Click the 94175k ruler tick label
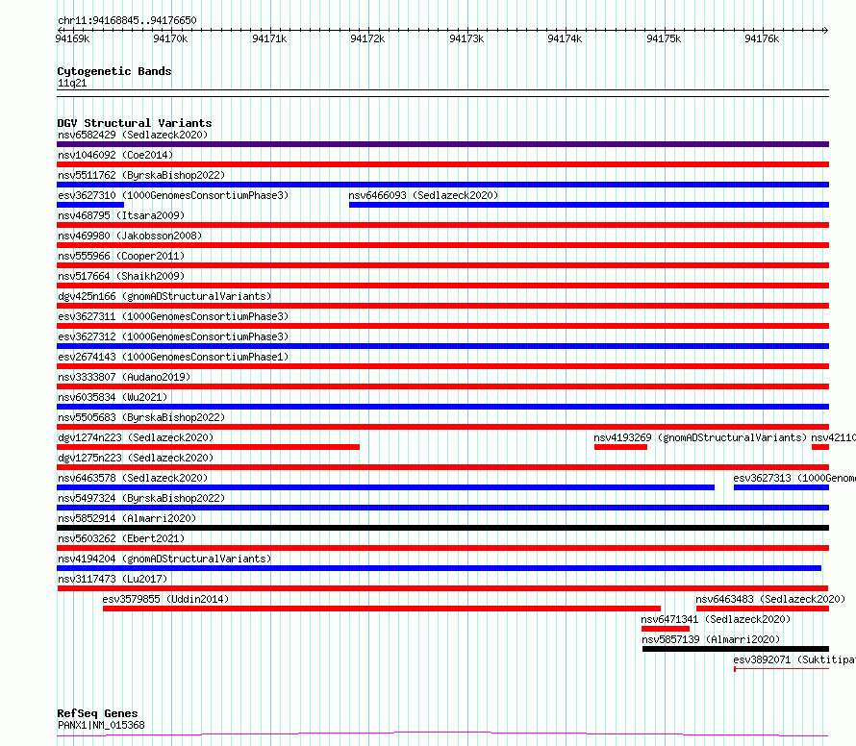 (664, 38)
